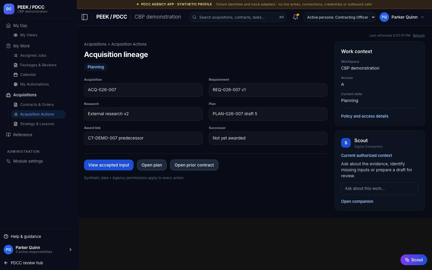Select Strategy & Lessons

[x=38, y=124]
